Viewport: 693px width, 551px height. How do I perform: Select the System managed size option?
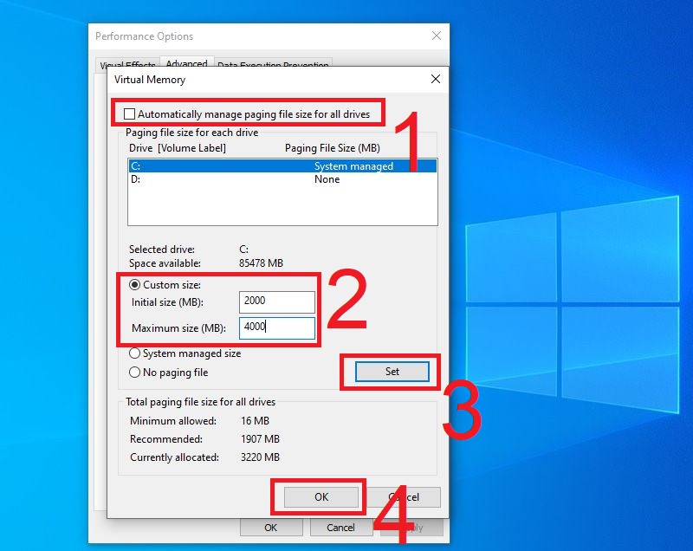(135, 353)
